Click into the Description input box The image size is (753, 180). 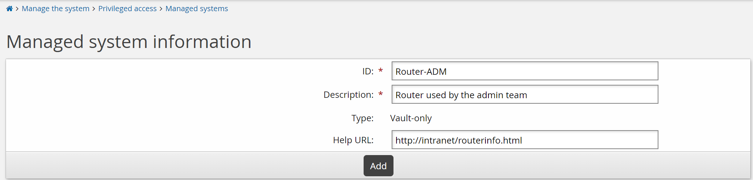pos(524,94)
